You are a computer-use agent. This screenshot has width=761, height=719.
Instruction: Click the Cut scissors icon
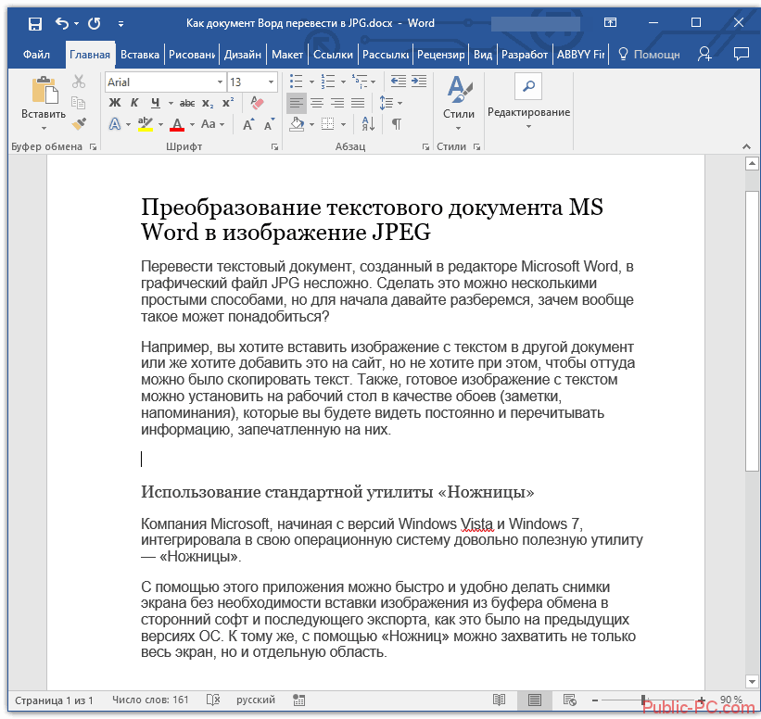click(x=79, y=82)
